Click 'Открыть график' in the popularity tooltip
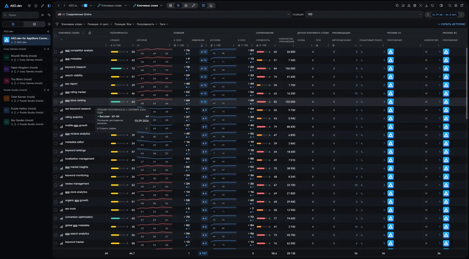Image resolution: width=469 pixels, height=259 pixels. tap(107, 128)
